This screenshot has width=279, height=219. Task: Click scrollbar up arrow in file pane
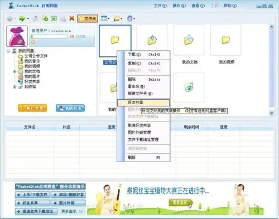272,27
